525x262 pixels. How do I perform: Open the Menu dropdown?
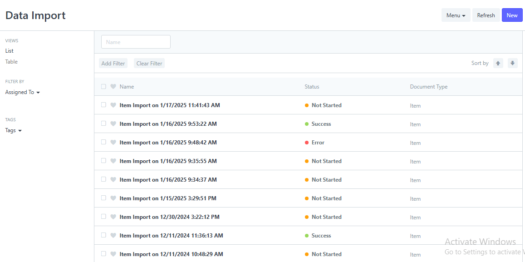[456, 15]
